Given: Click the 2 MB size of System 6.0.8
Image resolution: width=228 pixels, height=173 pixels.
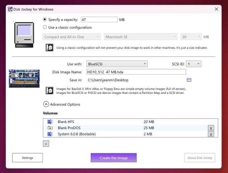Looking at the screenshot, I should click(x=148, y=134).
